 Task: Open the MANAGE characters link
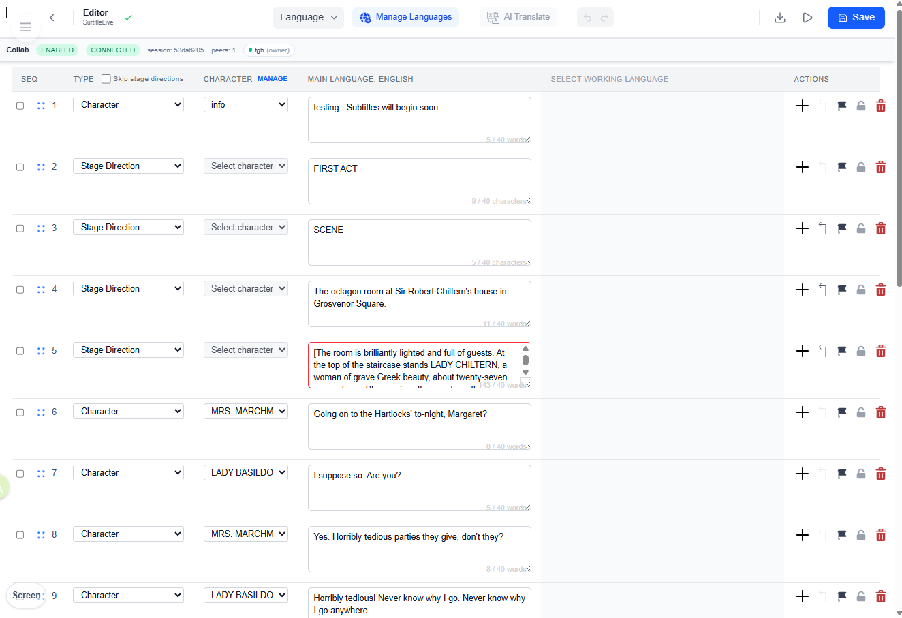point(273,79)
